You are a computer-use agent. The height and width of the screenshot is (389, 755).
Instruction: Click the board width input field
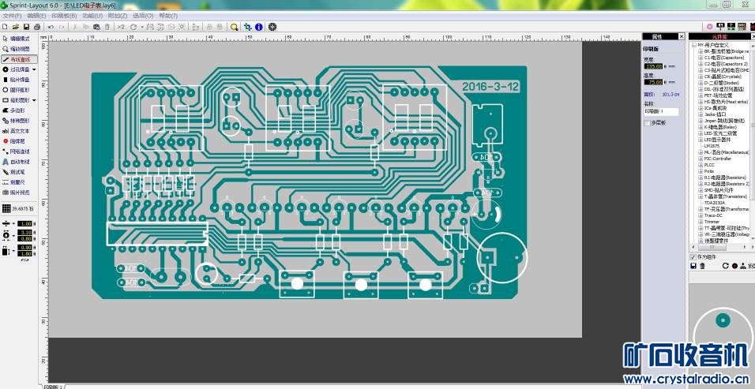[654, 66]
